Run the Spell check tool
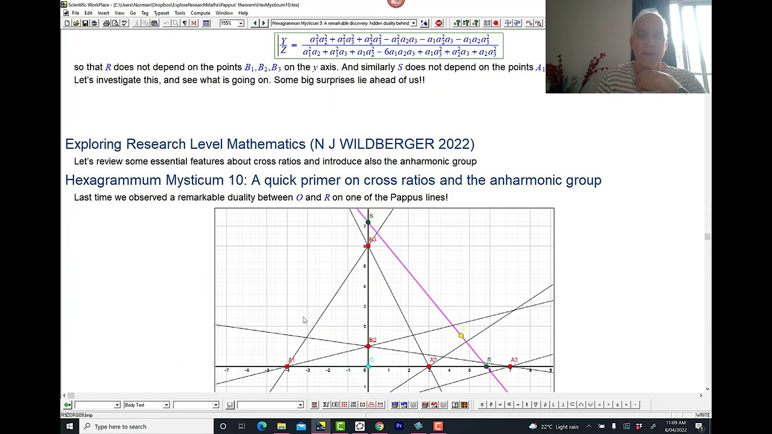Image resolution: width=772 pixels, height=434 pixels. [x=124, y=23]
